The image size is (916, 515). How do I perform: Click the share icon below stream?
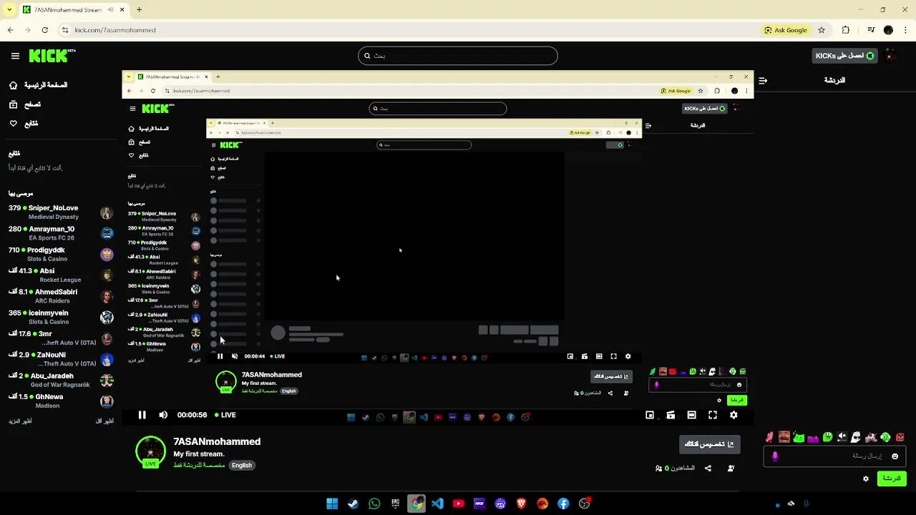coord(708,469)
